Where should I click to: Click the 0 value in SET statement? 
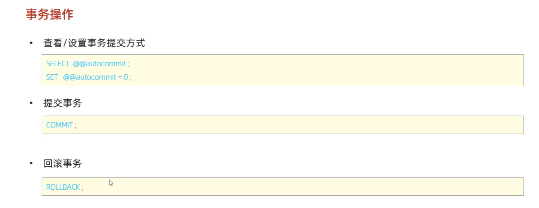tap(126, 77)
